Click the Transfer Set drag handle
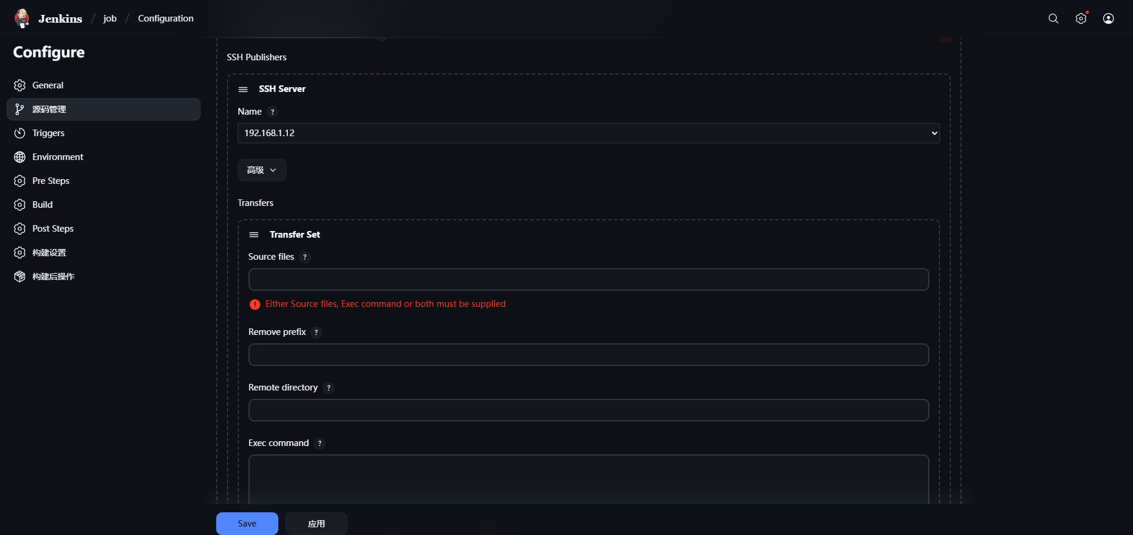The height and width of the screenshot is (535, 1133). click(x=254, y=235)
